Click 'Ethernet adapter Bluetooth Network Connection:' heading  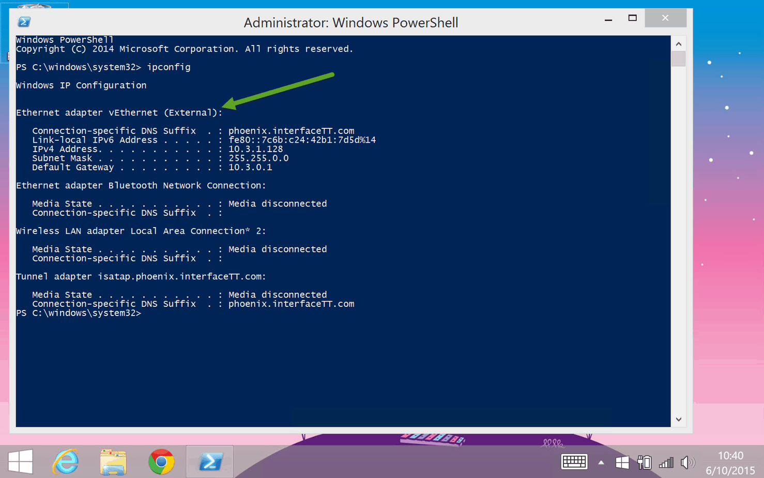coord(141,186)
